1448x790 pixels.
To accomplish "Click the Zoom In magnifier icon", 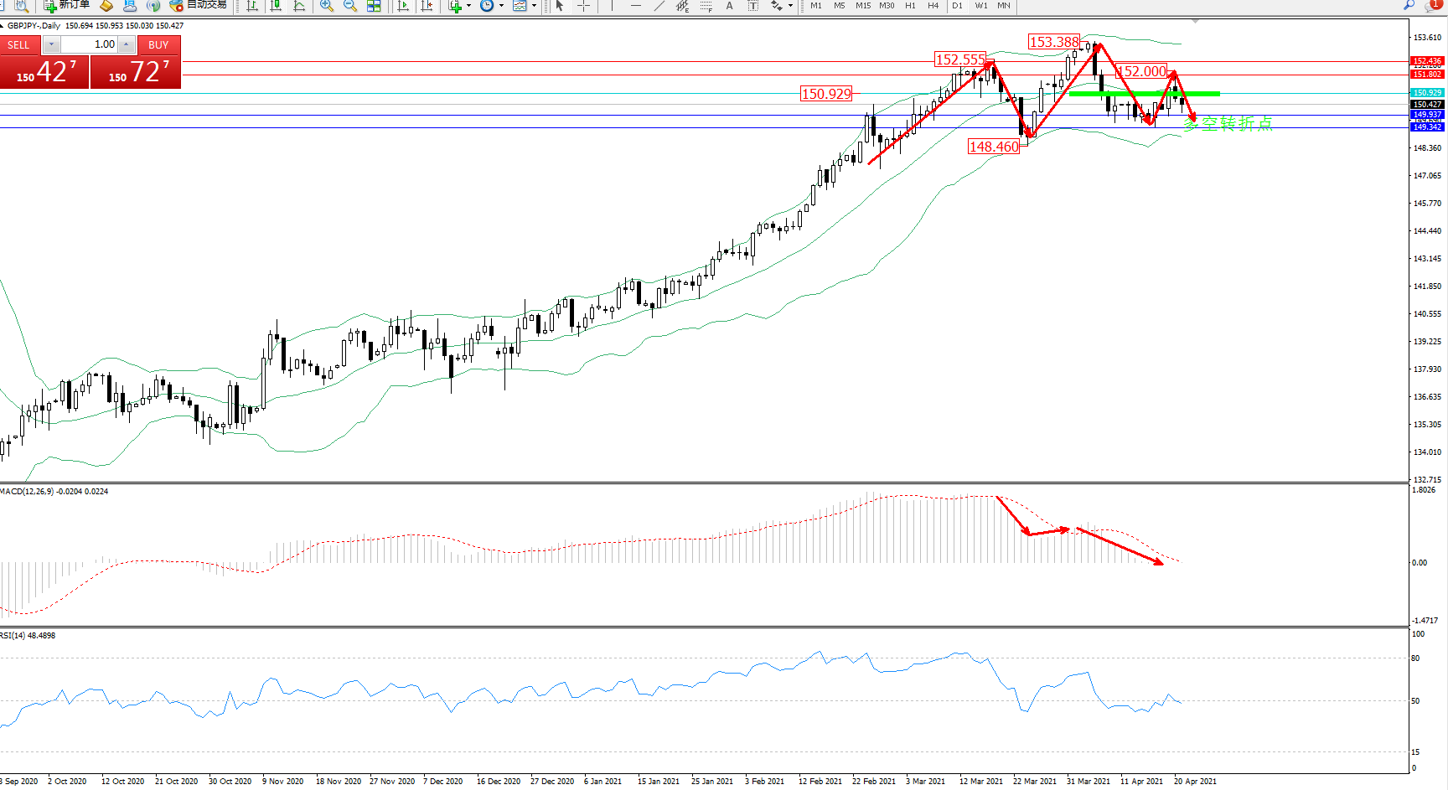I will [327, 6].
